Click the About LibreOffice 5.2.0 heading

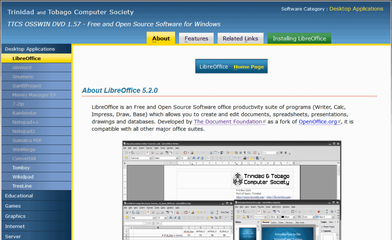point(120,90)
